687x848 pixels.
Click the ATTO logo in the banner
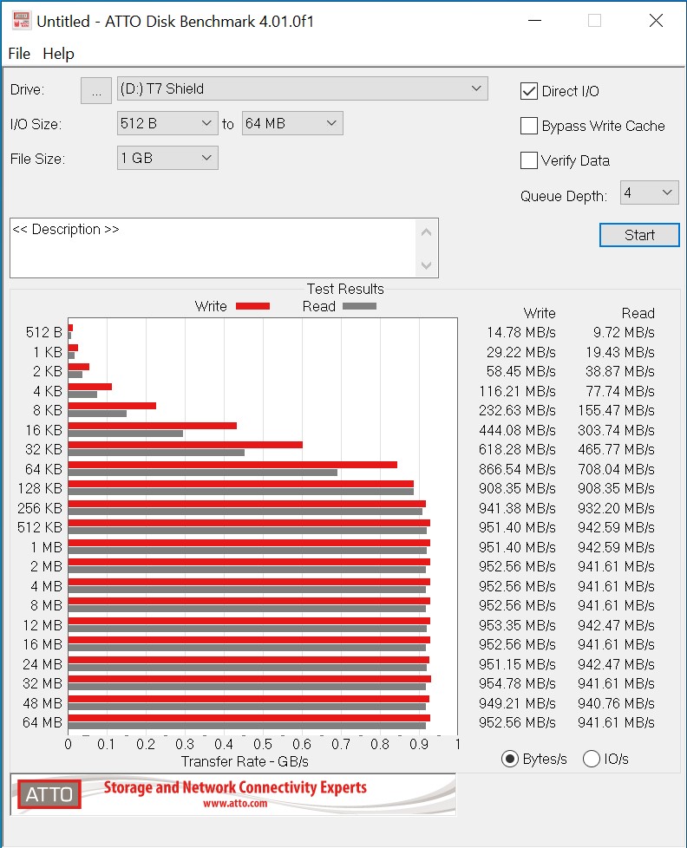click(x=49, y=794)
